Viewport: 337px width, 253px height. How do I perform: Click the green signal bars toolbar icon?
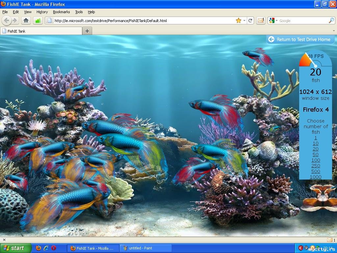point(38,20)
